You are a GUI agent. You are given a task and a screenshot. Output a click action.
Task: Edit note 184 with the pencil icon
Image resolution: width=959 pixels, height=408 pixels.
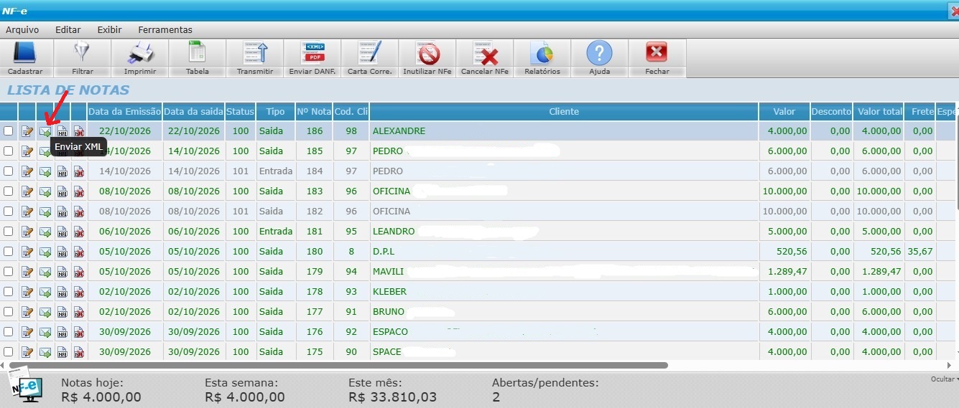click(x=27, y=171)
